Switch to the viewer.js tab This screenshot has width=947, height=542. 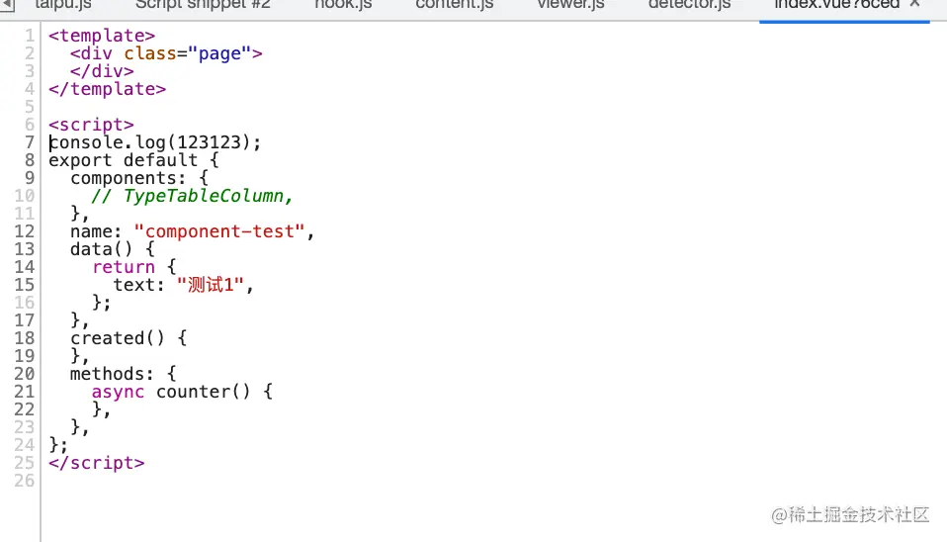(x=570, y=5)
